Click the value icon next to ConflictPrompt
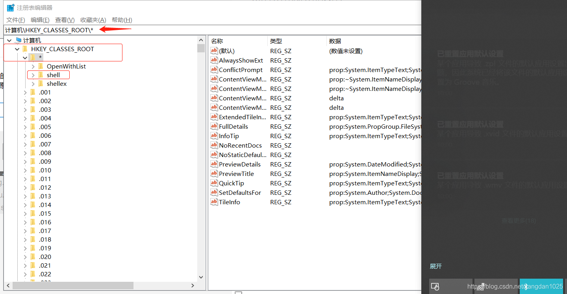 (214, 70)
